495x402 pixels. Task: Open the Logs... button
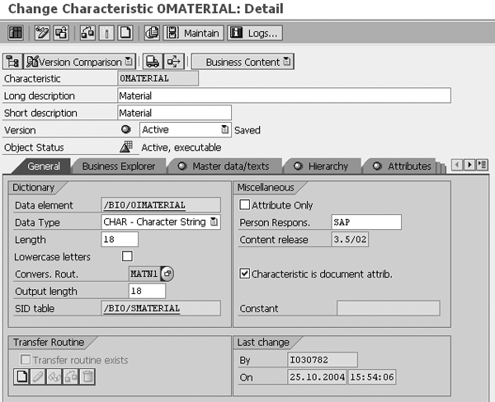pos(255,33)
